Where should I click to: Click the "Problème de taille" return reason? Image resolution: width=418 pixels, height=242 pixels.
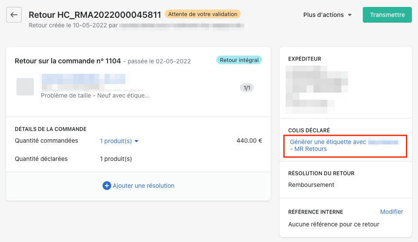click(95, 95)
